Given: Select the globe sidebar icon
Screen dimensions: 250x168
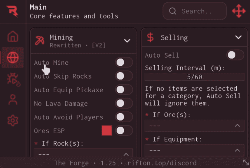Looking at the screenshot, I should click(x=13, y=58).
